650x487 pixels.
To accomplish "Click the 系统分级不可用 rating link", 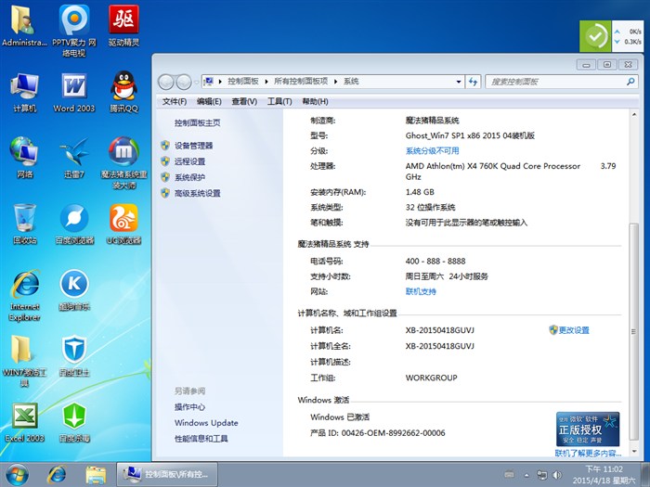I will tap(432, 150).
